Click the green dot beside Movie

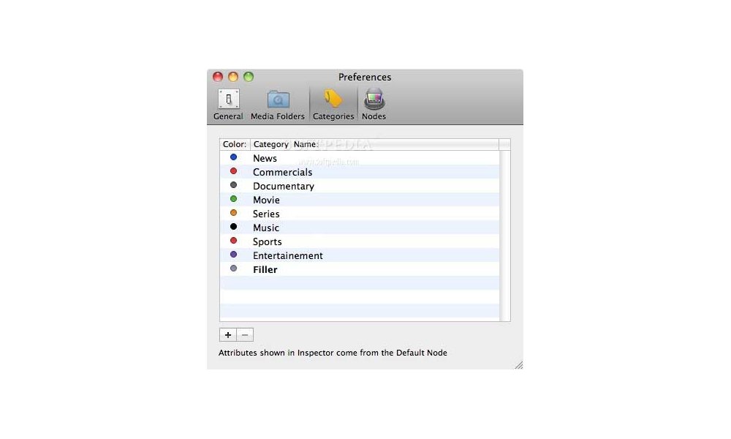(x=234, y=198)
